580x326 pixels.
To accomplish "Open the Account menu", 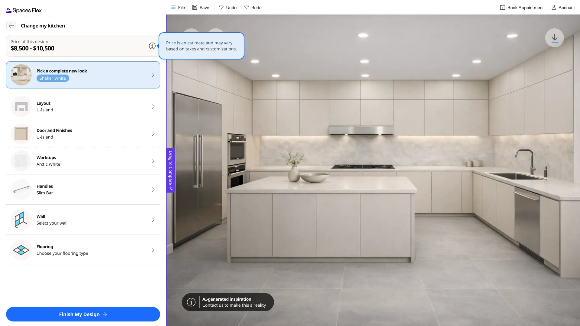I will [563, 8].
